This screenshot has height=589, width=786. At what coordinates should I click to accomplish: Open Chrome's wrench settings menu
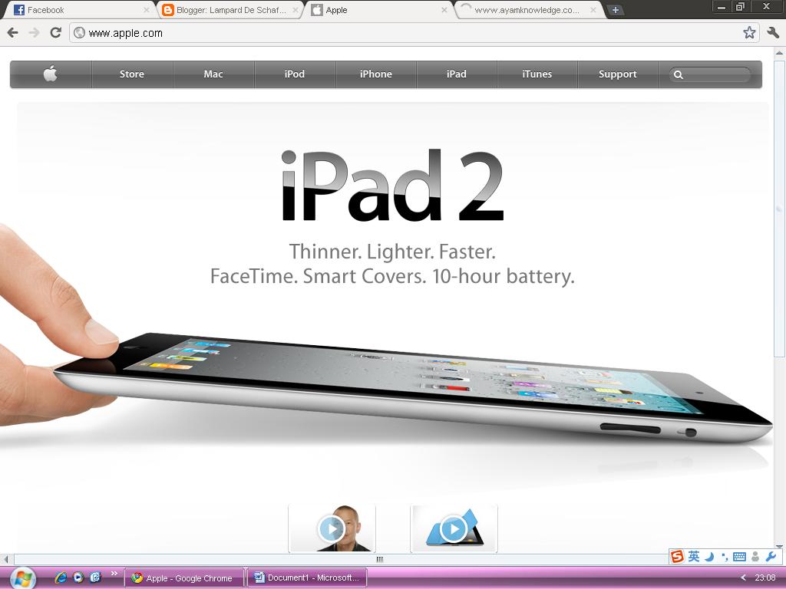coord(772,33)
